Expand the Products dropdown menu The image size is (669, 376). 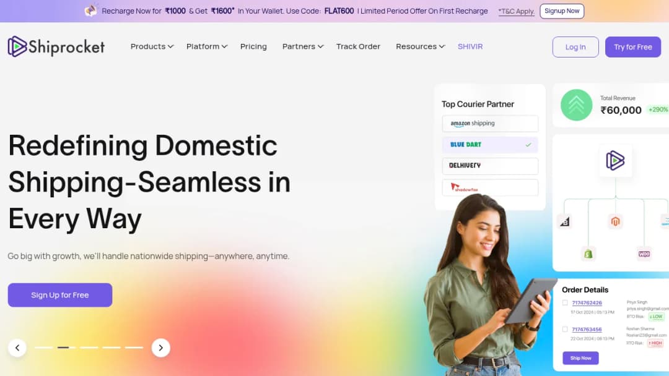click(x=152, y=46)
